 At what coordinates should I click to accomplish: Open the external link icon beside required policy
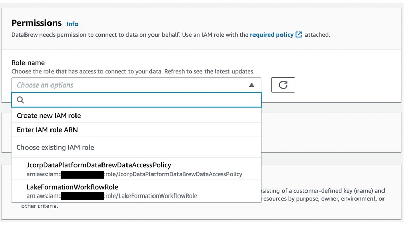299,34
